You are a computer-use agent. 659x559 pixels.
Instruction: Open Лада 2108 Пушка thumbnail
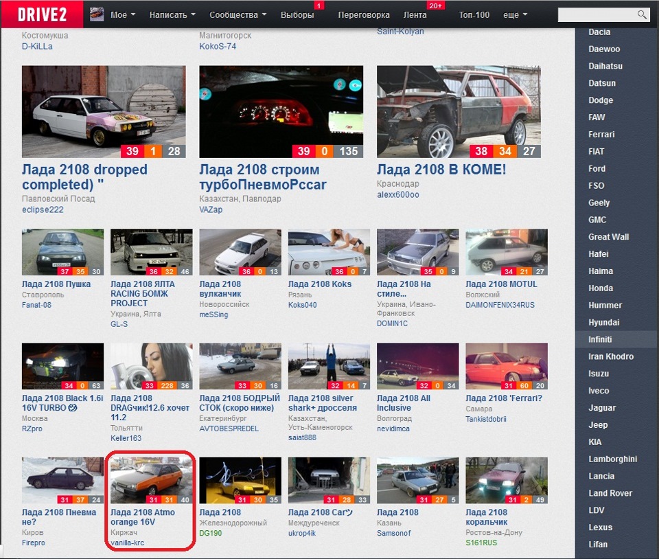[x=62, y=252]
